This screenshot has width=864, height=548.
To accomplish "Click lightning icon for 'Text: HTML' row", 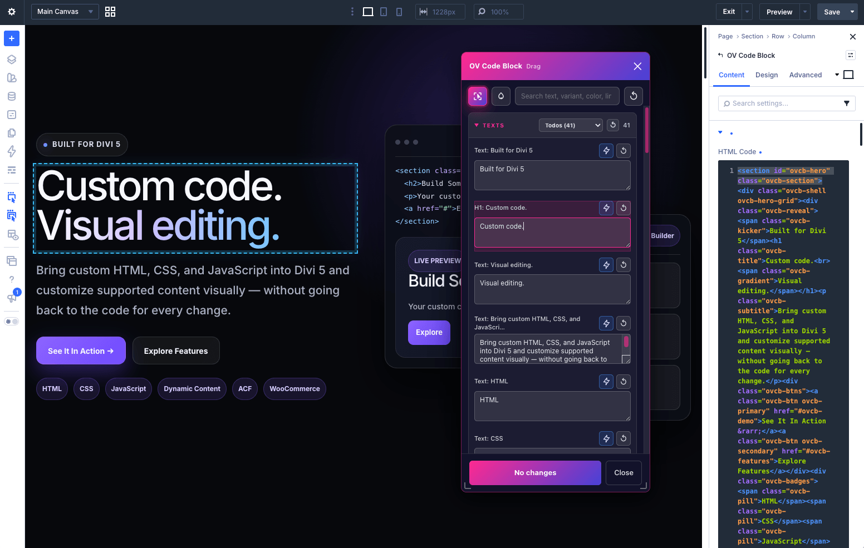I will click(x=606, y=382).
